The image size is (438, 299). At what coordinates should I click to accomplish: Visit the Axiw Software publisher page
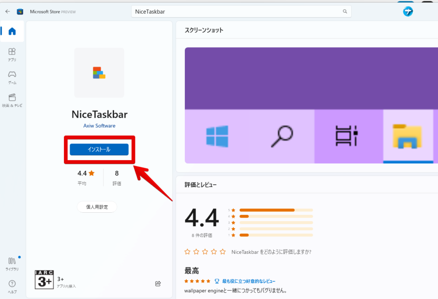pyautogui.click(x=99, y=126)
